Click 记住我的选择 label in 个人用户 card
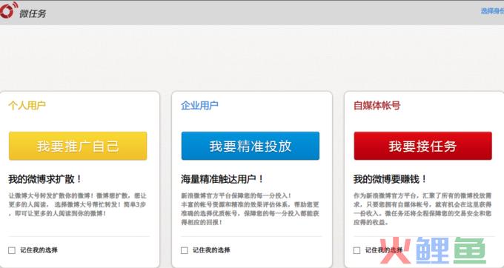504x268 pixels. [39, 250]
